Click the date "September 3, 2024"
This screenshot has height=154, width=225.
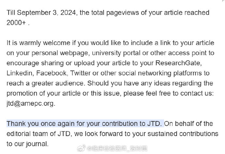(46, 13)
